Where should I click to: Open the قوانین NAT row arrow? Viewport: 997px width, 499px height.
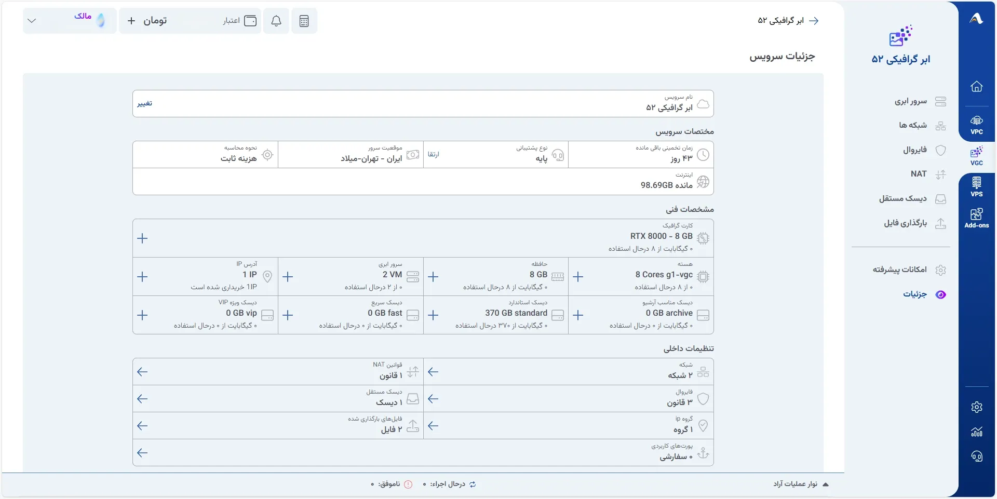point(142,372)
